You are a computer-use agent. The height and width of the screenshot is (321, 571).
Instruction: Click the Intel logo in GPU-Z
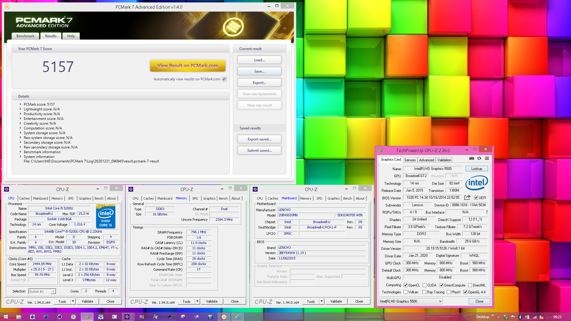click(x=476, y=183)
